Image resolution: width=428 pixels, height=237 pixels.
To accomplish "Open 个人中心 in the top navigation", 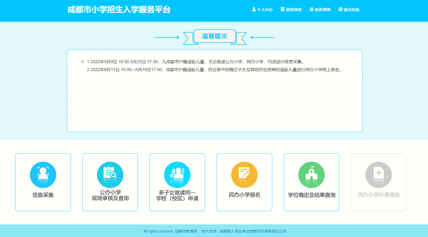I will click(262, 9).
